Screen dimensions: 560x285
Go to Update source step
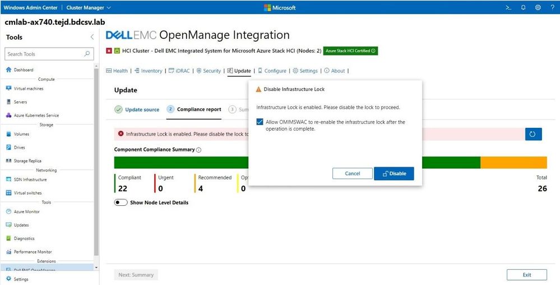coord(137,109)
